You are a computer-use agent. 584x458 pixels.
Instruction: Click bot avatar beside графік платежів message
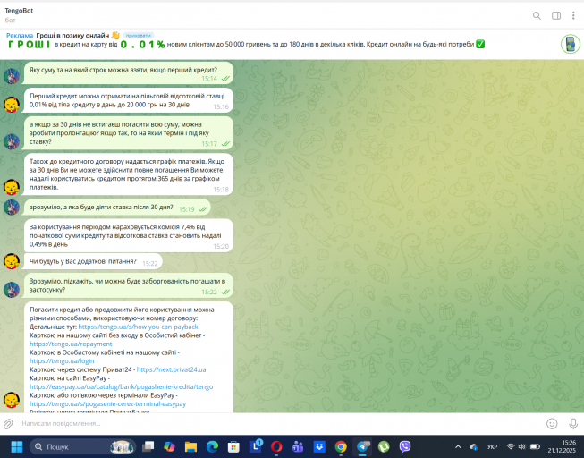[12, 187]
